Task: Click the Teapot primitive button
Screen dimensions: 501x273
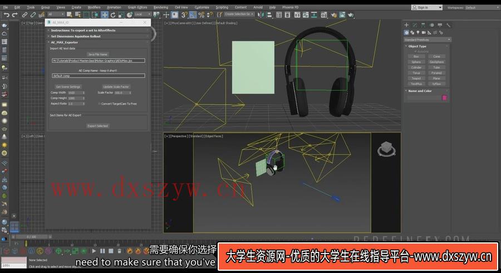Action: [x=416, y=79]
